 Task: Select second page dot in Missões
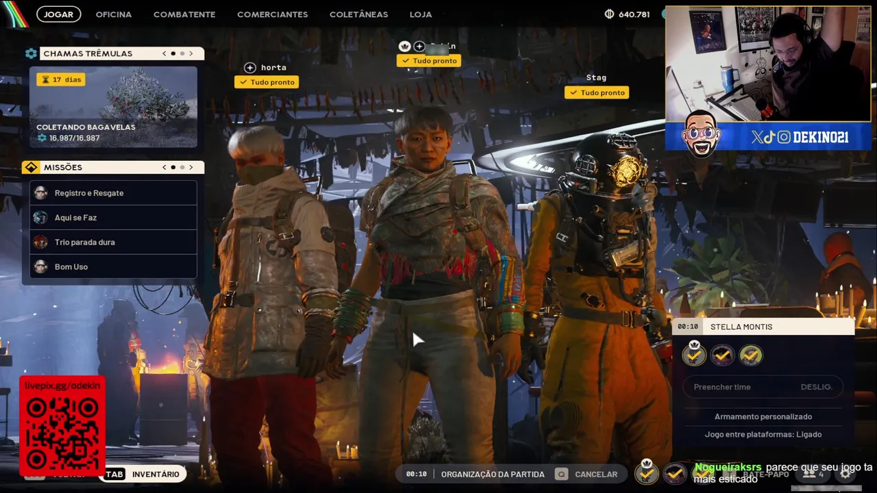(x=182, y=167)
